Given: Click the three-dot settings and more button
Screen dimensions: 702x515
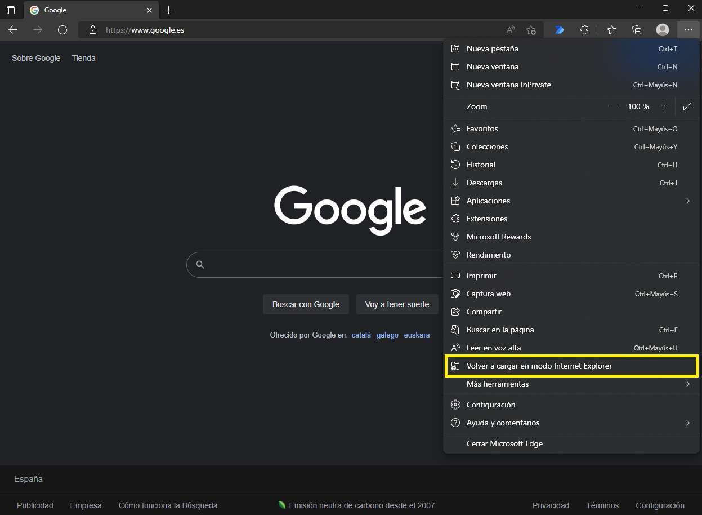Looking at the screenshot, I should [x=688, y=30].
